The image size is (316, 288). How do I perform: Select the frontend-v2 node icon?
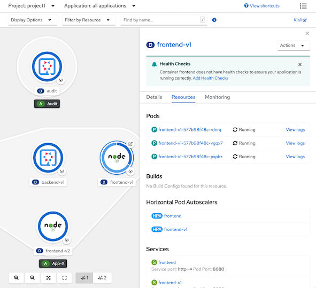pos(53,226)
